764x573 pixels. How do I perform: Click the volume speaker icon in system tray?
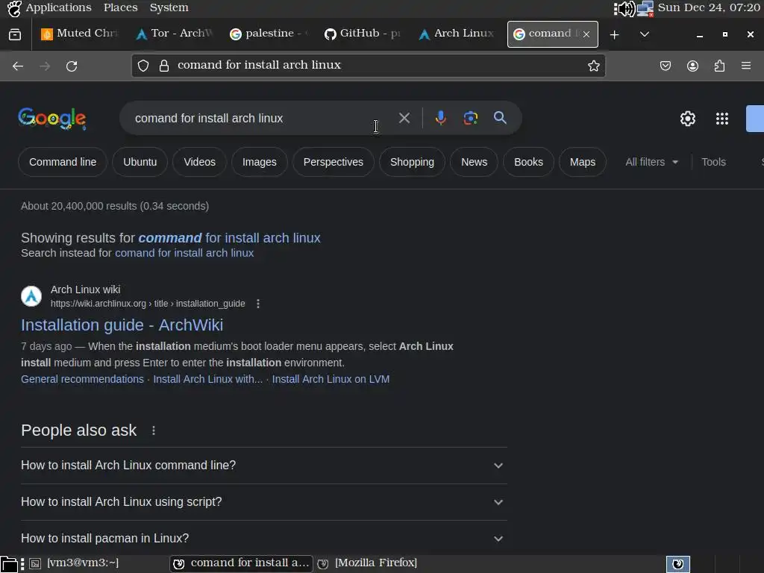[x=624, y=8]
